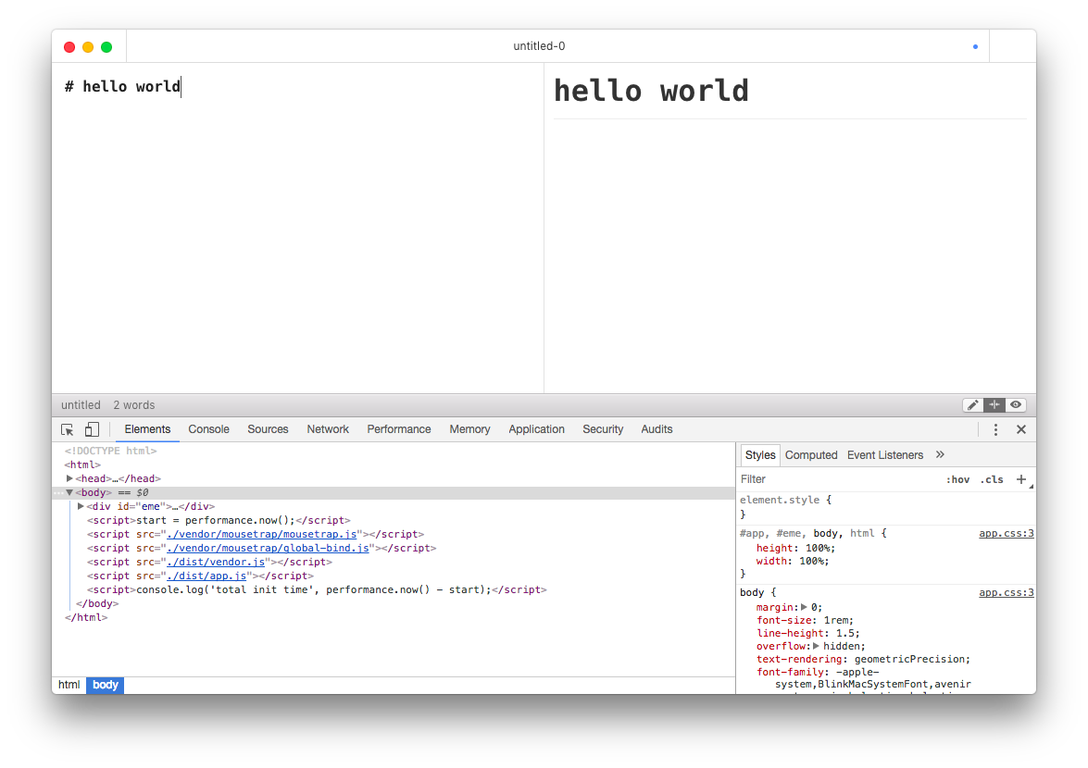
Task: Open the app.css:3 stylesheet link
Action: pyautogui.click(x=1006, y=533)
